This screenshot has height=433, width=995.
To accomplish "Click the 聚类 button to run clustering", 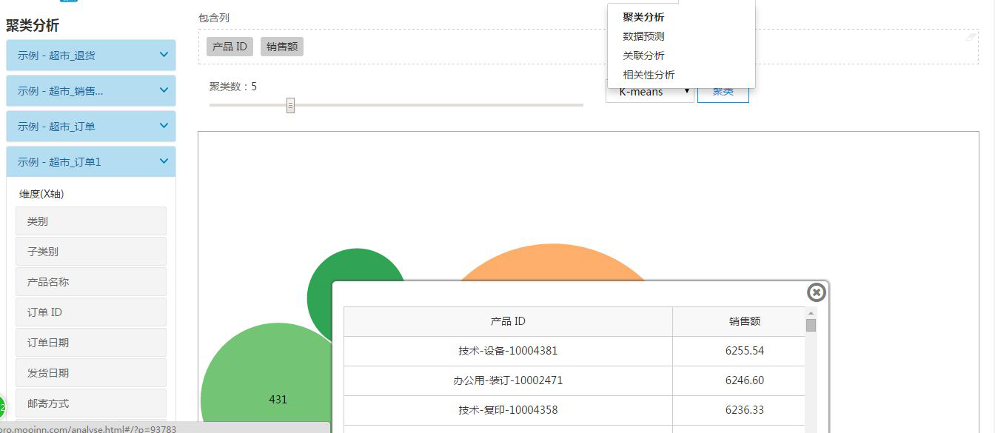I will pos(723,90).
